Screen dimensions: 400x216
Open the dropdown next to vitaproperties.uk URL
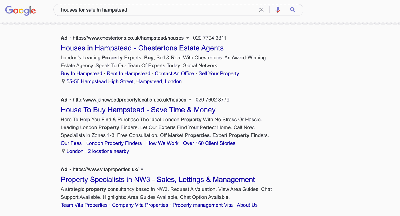tap(142, 169)
